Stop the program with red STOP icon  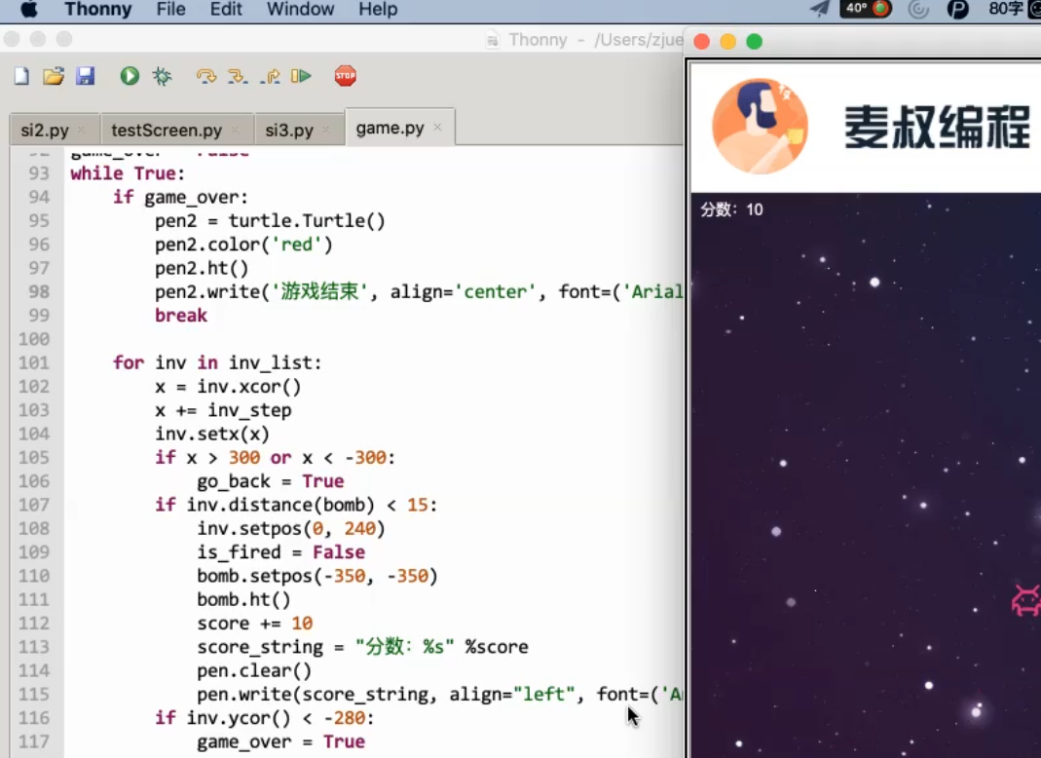pyautogui.click(x=346, y=76)
